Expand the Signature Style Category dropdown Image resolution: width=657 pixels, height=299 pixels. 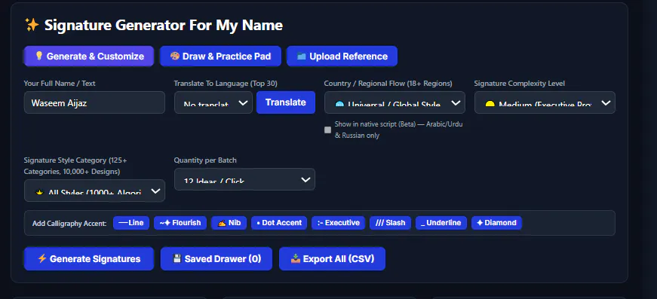coord(94,191)
